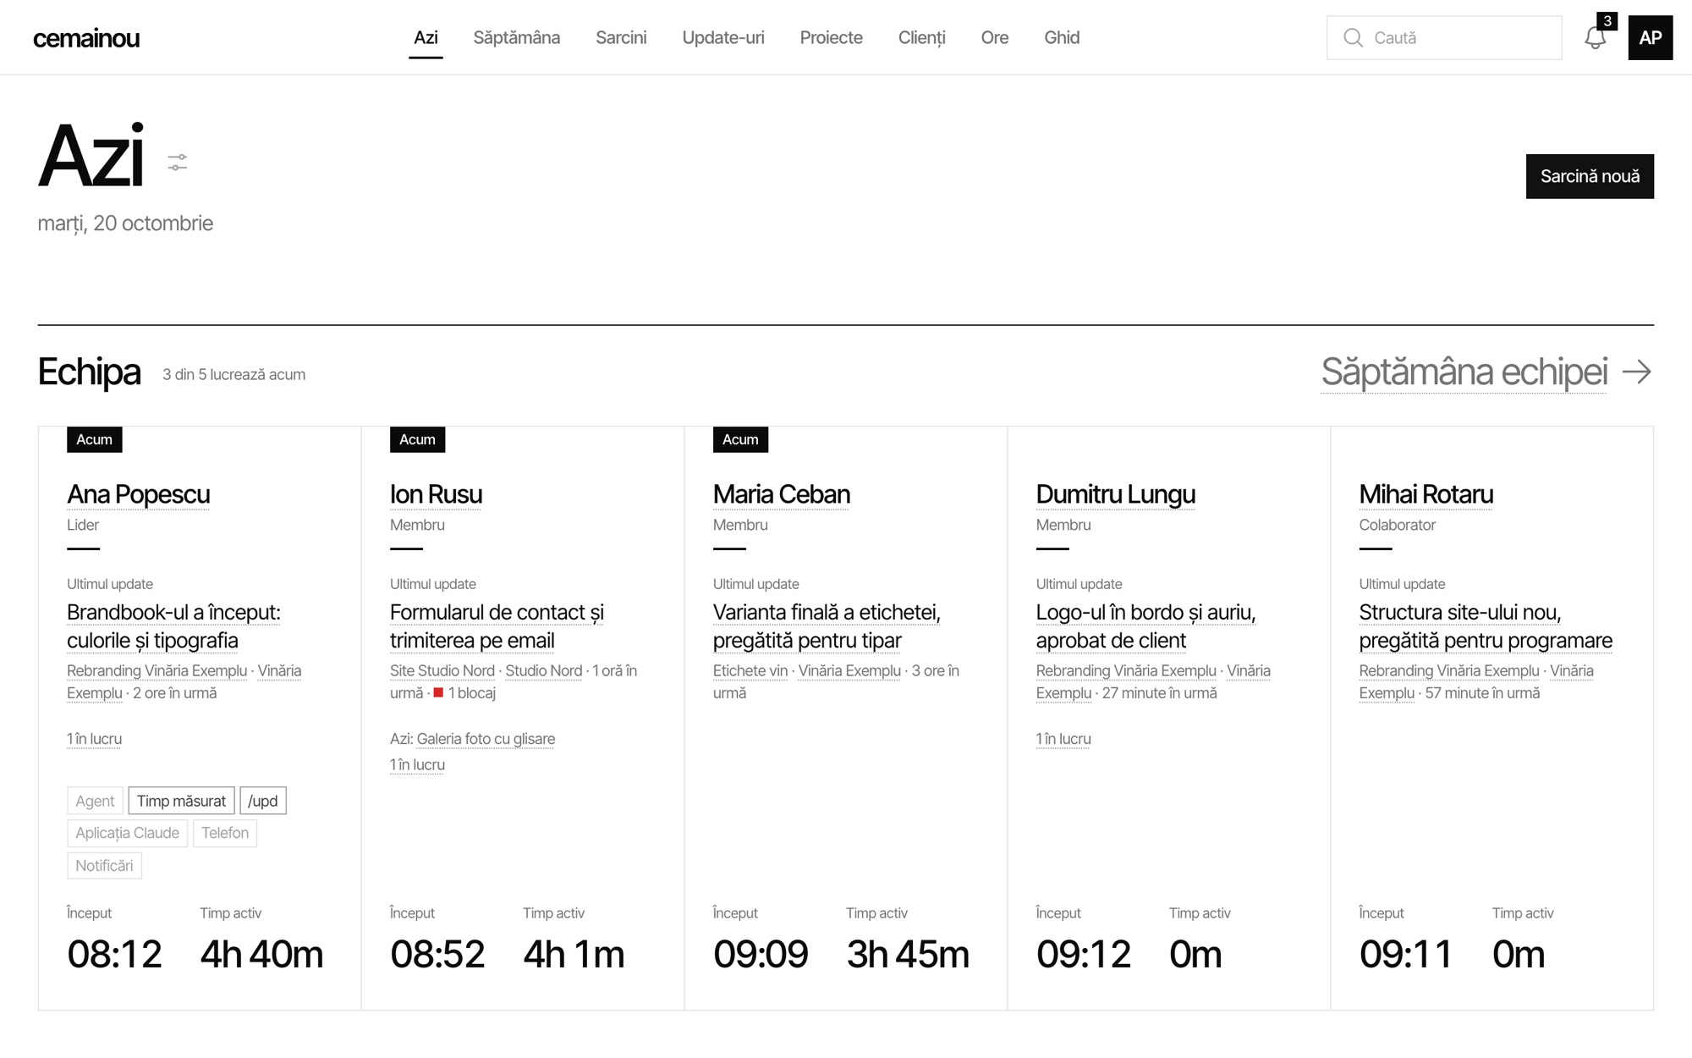
Task: Toggle the Notificări chip
Action: point(104,866)
